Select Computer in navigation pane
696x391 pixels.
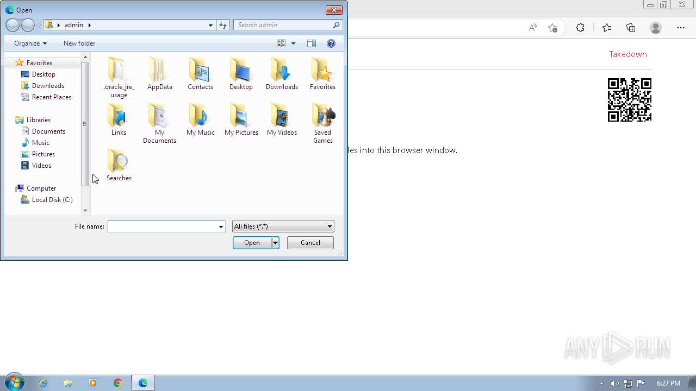pos(41,188)
